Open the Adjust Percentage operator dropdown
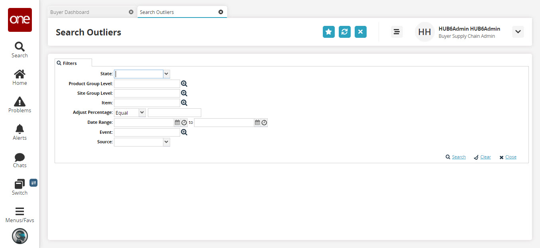The image size is (540, 248). tap(142, 113)
